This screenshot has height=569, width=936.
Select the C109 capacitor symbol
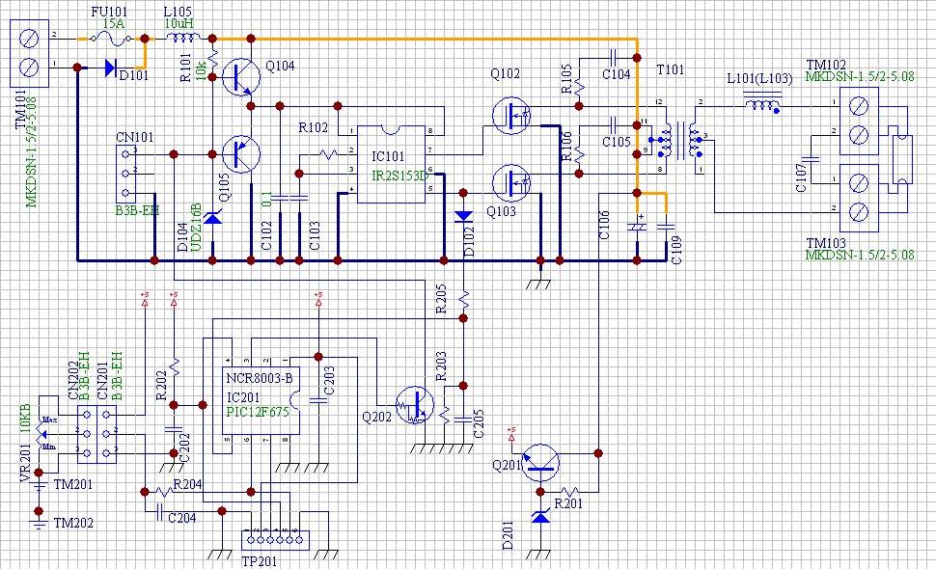coord(666,227)
